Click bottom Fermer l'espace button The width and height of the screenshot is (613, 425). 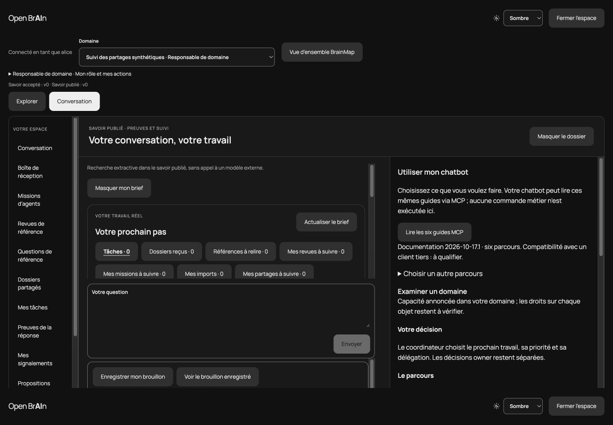576,406
